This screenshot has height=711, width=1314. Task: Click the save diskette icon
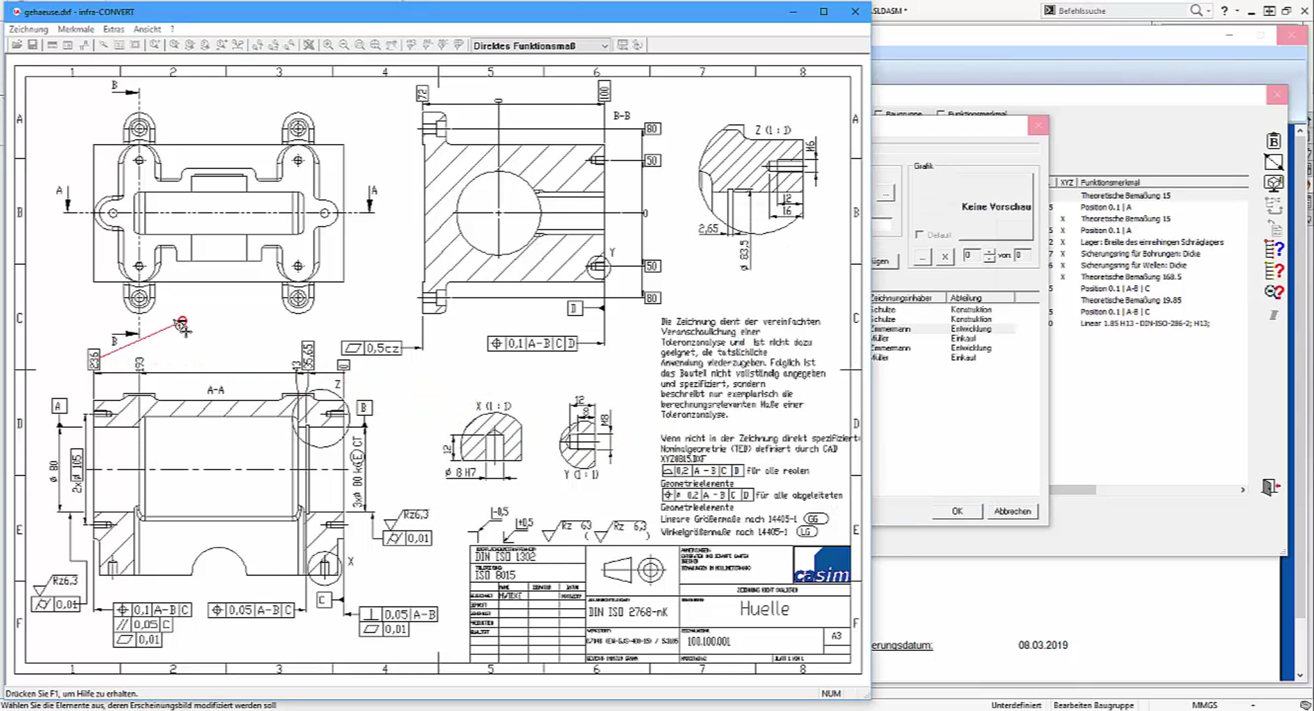[x=33, y=45]
